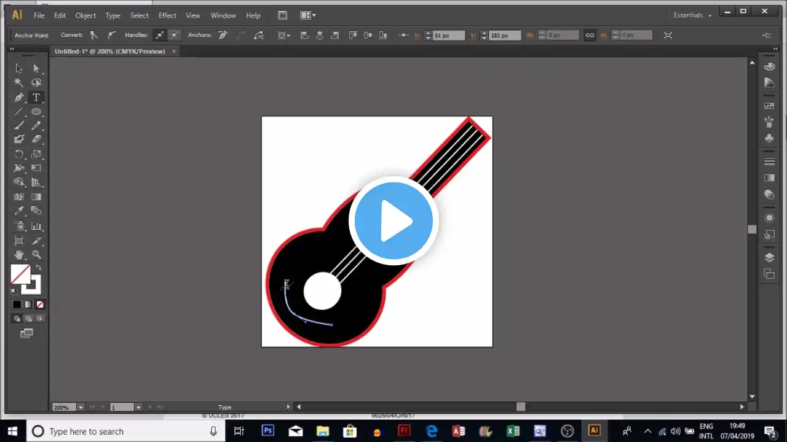Select the Pen tool
This screenshot has height=442, width=787.
tap(18, 97)
